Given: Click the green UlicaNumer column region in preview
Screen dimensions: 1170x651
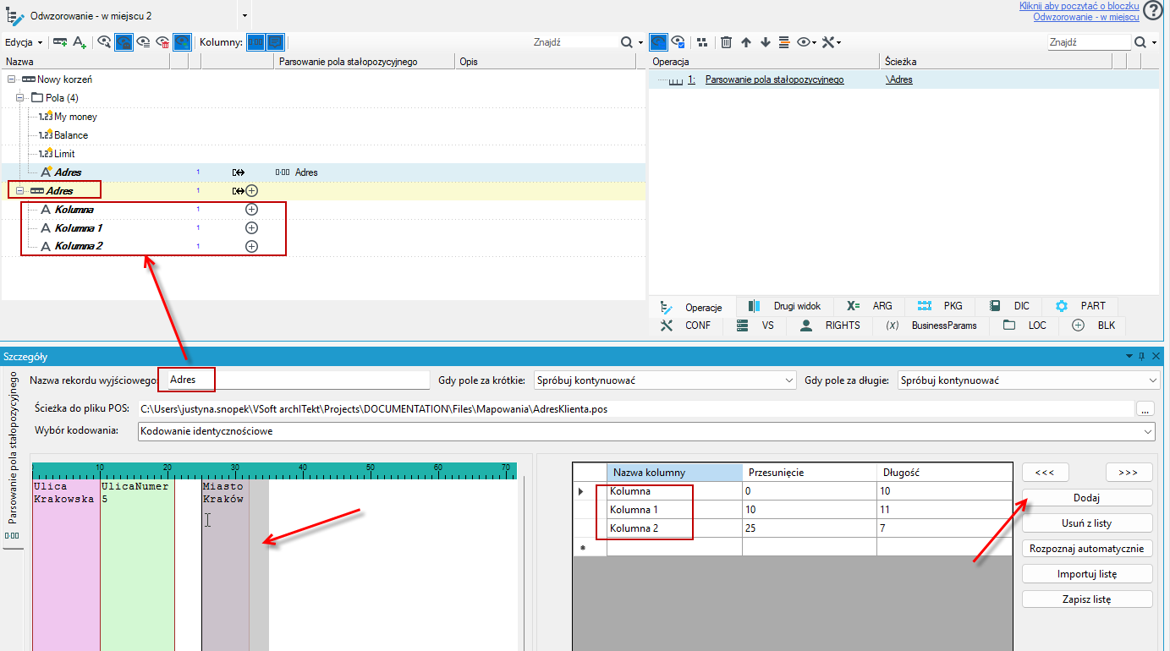Looking at the screenshot, I should pyautogui.click(x=137, y=565).
